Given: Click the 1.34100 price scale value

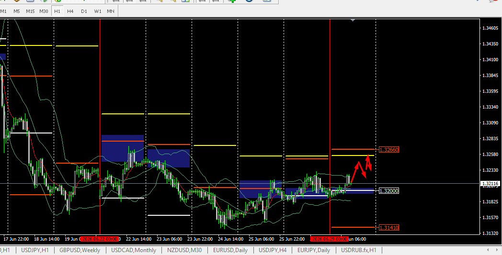Looking at the screenshot, I should click(x=490, y=59).
